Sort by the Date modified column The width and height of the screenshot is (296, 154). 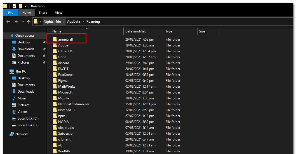(136, 31)
